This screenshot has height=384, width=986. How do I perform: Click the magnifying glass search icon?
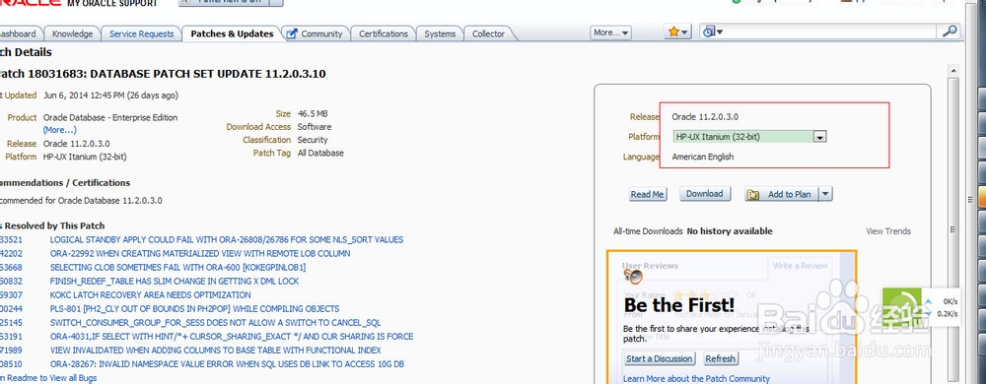951,32
